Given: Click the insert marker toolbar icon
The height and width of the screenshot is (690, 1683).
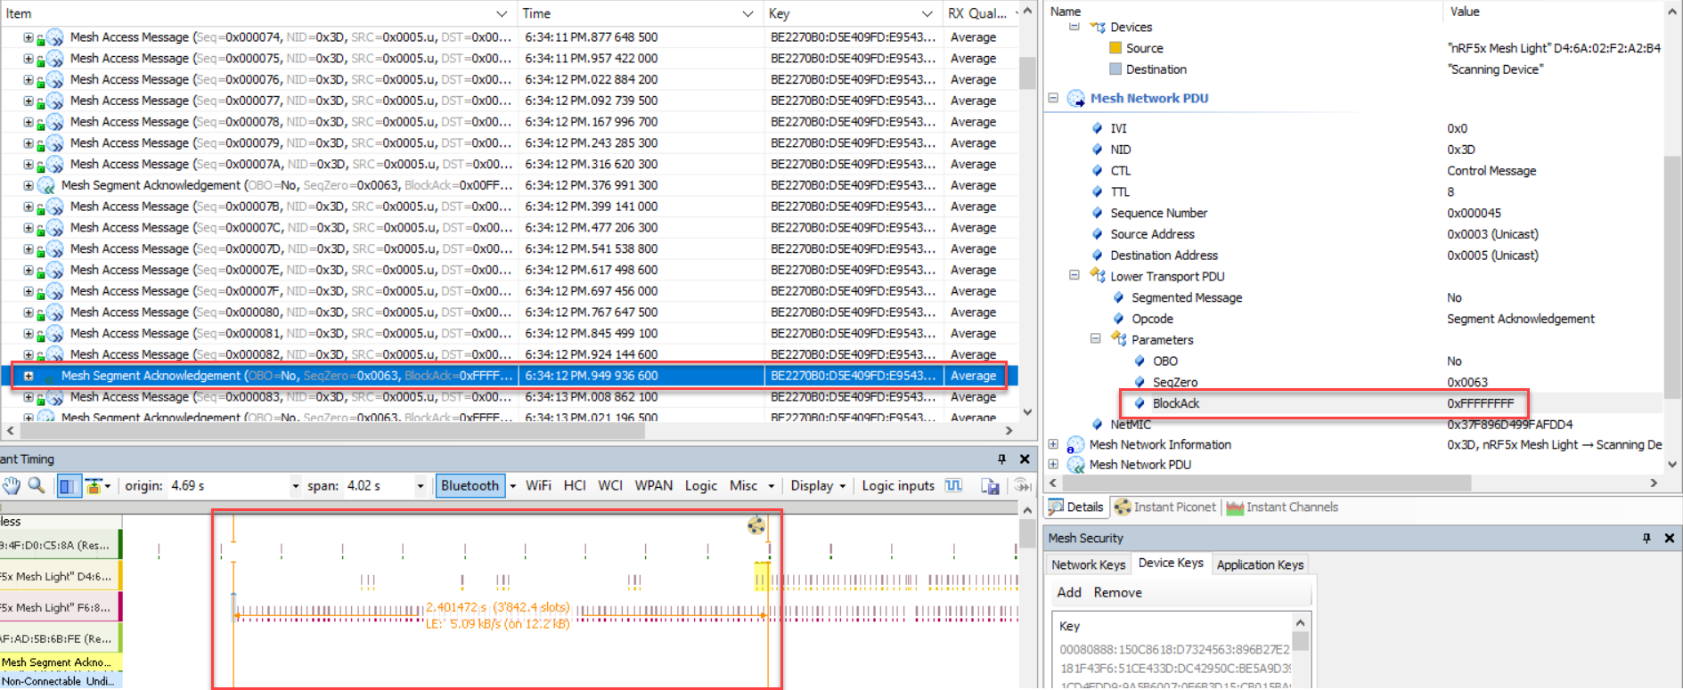Looking at the screenshot, I should (x=94, y=486).
